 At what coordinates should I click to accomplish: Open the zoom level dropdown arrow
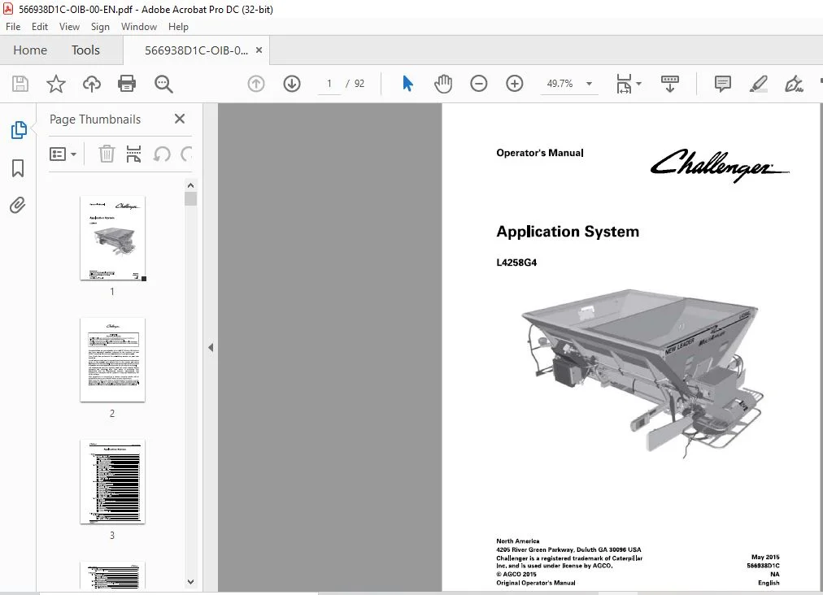pos(589,84)
